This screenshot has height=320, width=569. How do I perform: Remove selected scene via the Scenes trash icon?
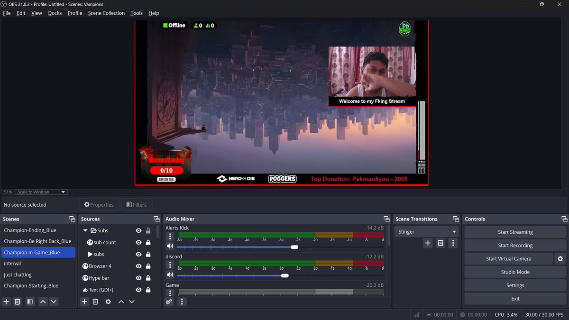point(18,302)
